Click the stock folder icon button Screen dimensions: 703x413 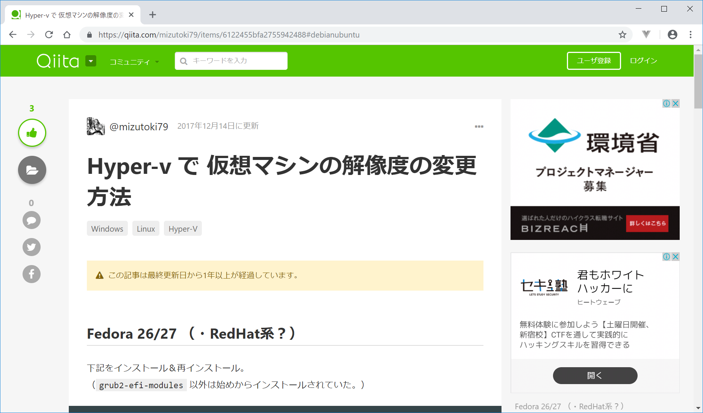click(x=32, y=170)
